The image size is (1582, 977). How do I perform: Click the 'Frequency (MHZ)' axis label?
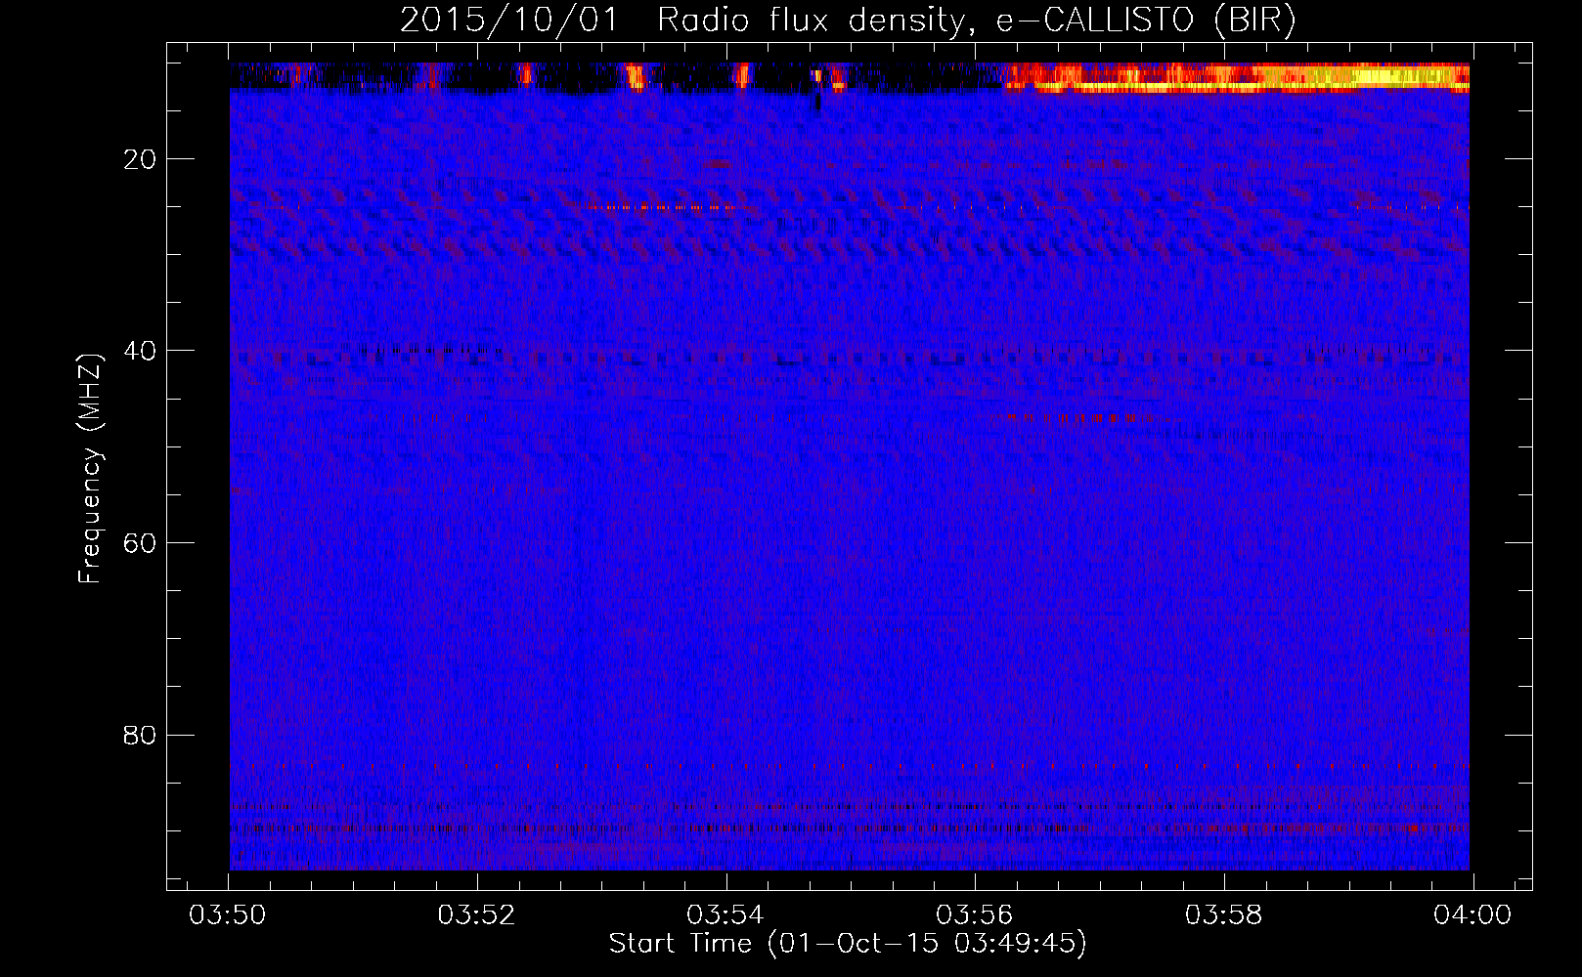90,469
